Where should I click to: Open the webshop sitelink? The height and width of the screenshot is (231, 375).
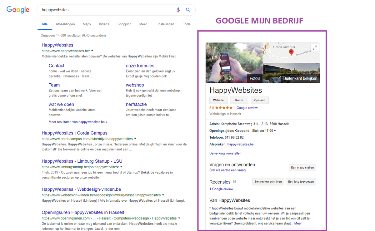tap(135, 85)
